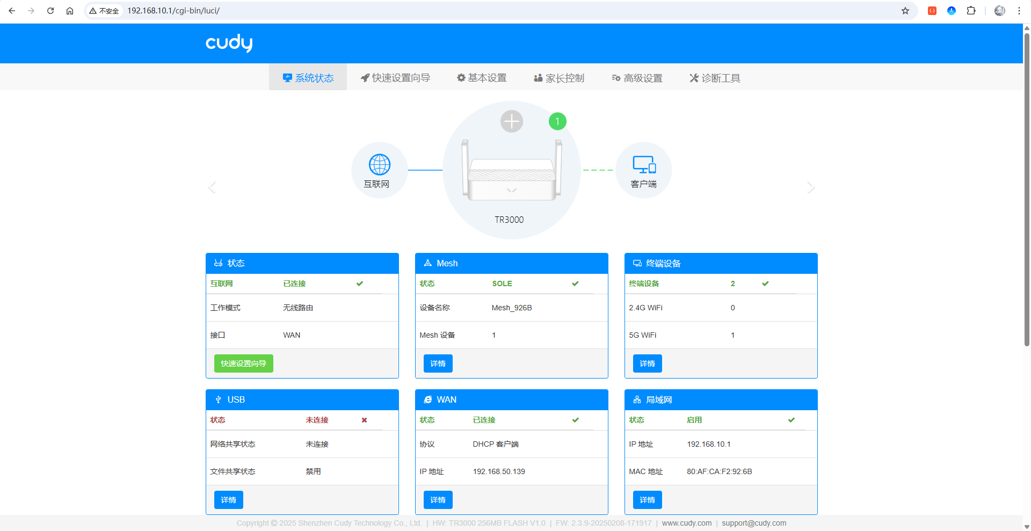The height and width of the screenshot is (531, 1031).
Task: Click the browser address bar
Action: (x=483, y=11)
